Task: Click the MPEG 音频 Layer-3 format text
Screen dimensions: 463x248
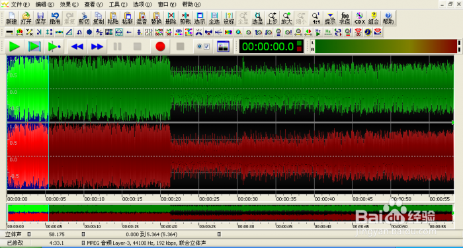Action: (x=146, y=243)
